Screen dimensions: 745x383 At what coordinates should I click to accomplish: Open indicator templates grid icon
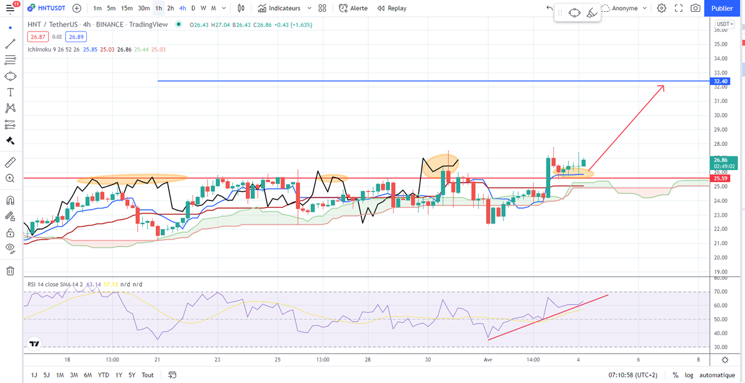(x=322, y=9)
